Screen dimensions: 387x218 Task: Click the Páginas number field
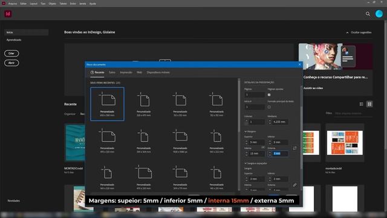click(255, 94)
